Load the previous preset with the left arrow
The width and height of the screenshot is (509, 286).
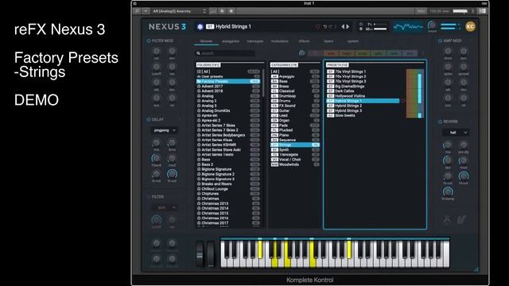coord(343,26)
